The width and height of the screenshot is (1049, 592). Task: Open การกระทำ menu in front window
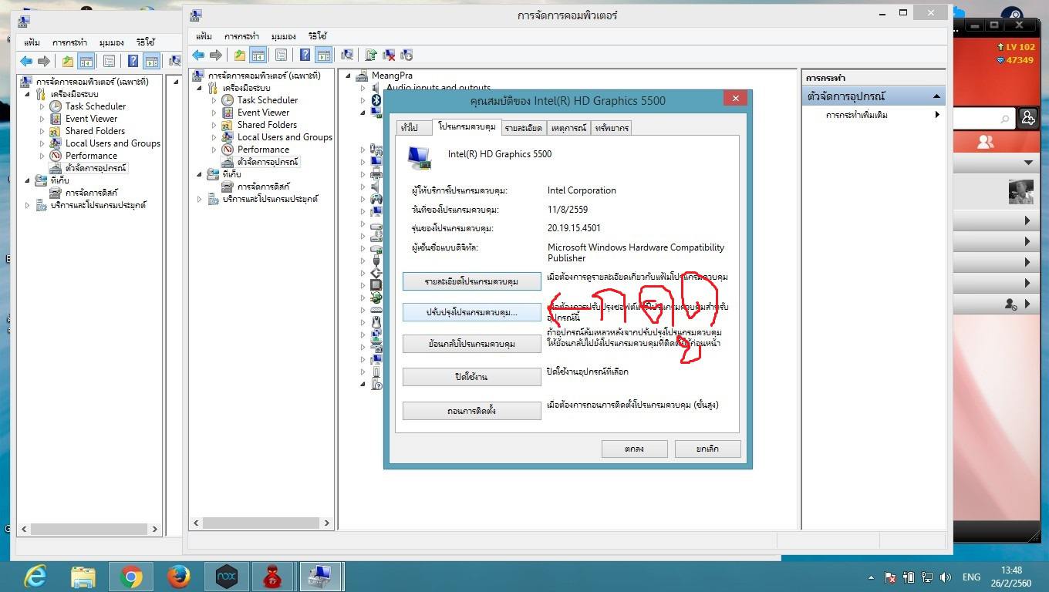tap(241, 36)
